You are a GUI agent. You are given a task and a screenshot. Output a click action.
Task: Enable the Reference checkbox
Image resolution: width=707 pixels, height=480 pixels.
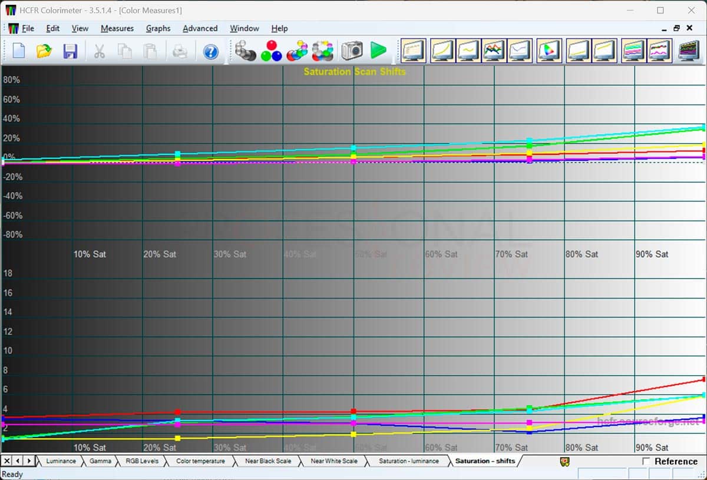646,461
